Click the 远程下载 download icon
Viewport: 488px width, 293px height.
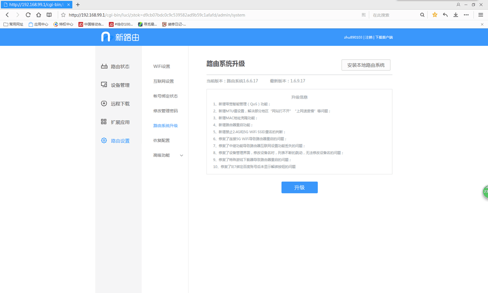104,103
